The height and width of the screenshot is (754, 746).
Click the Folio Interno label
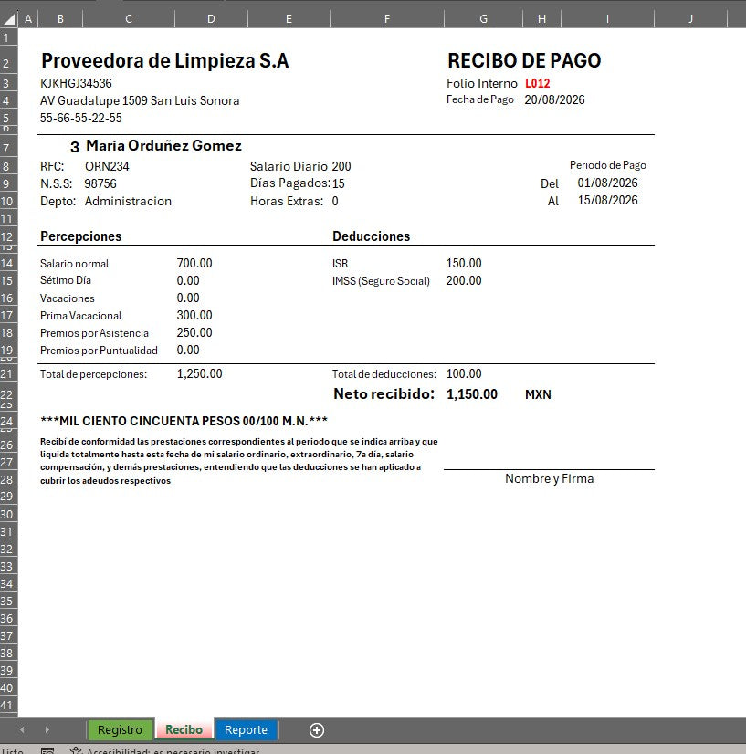point(481,83)
